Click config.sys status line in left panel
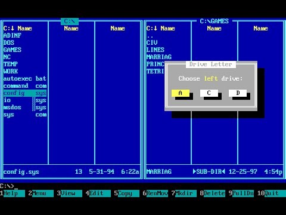This screenshot has height=215, width=286. [x=71, y=171]
